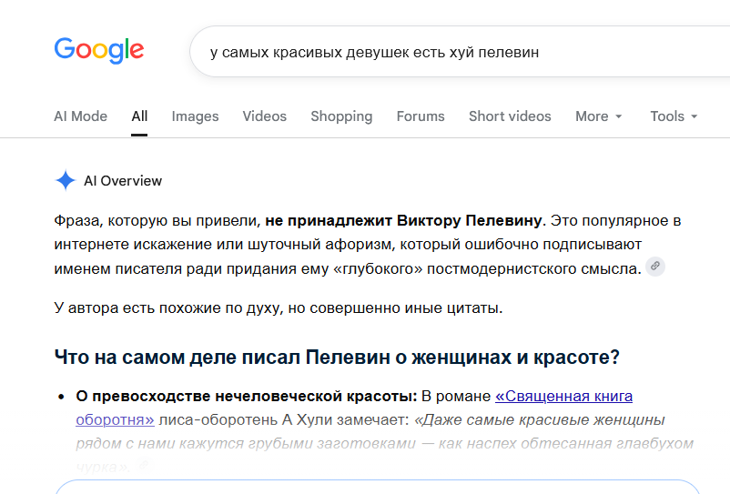730x494 pixels.
Task: Switch to AI Mode tab
Action: pyautogui.click(x=80, y=116)
